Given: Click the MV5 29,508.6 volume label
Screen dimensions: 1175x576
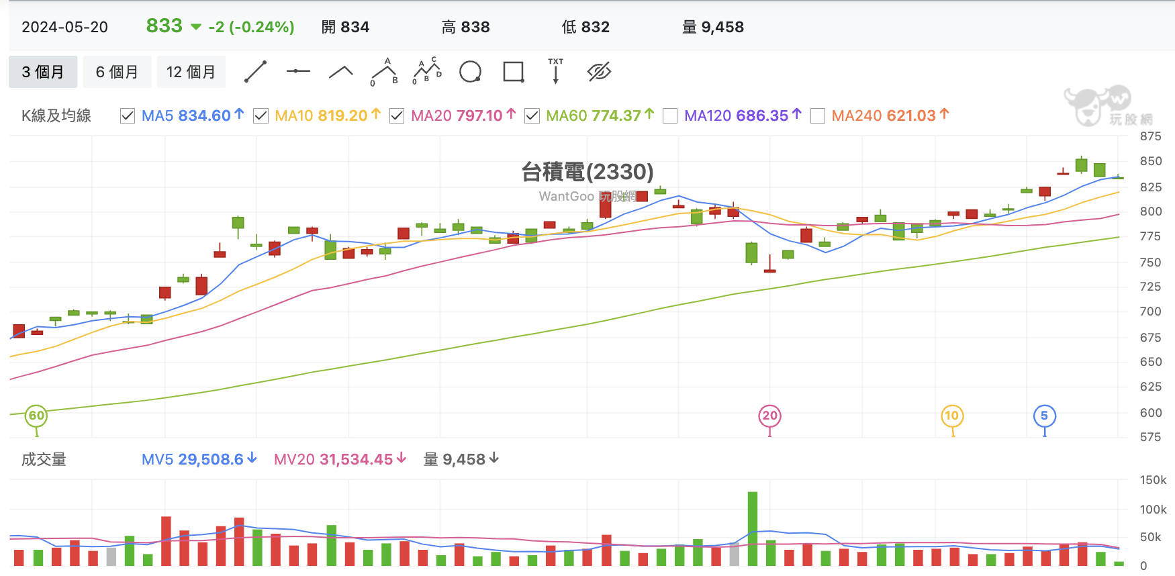Looking at the screenshot, I should [x=199, y=459].
